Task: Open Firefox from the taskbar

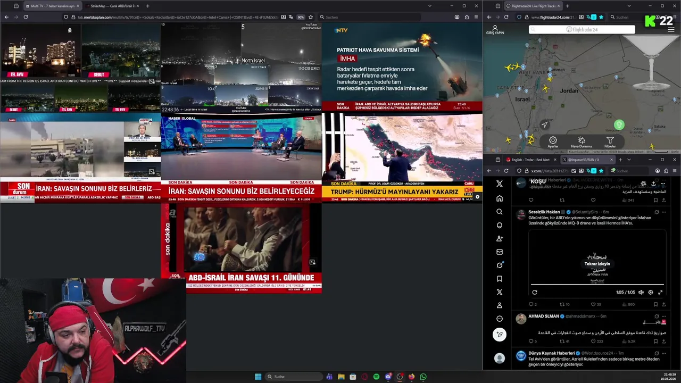Action: coord(411,377)
